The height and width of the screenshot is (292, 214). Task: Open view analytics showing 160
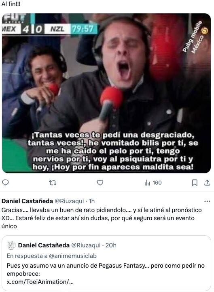point(153,182)
